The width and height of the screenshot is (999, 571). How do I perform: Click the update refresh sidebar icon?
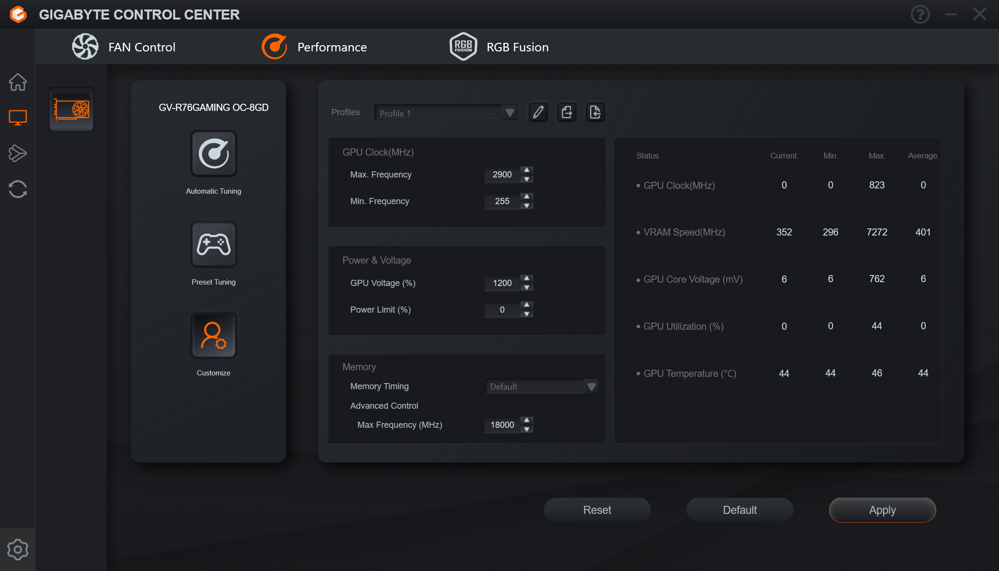coord(18,189)
